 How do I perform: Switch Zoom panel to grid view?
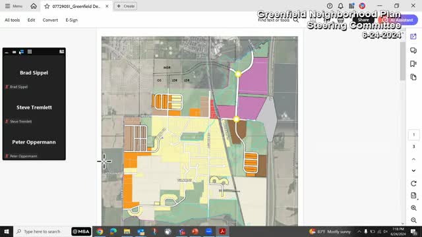tap(30, 51)
